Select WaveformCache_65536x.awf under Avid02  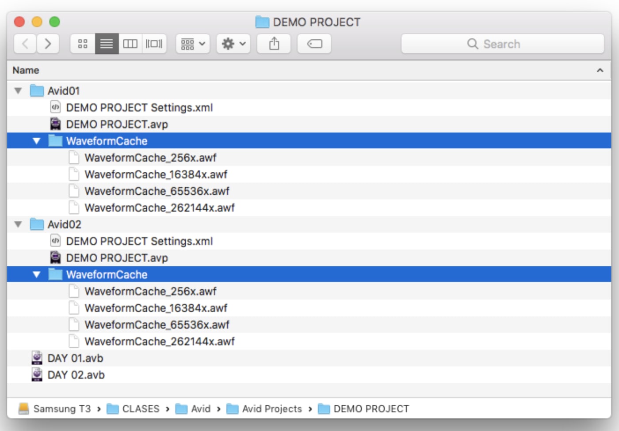[x=157, y=325]
